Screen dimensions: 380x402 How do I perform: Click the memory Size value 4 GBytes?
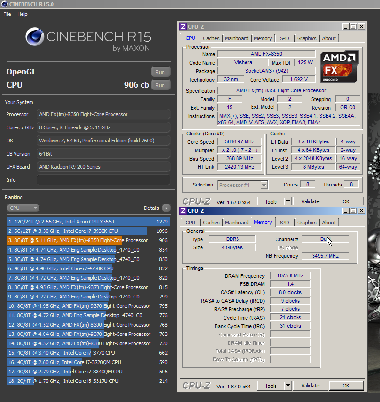pos(232,247)
